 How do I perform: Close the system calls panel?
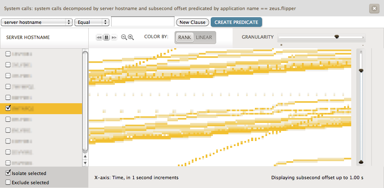tap(373, 8)
